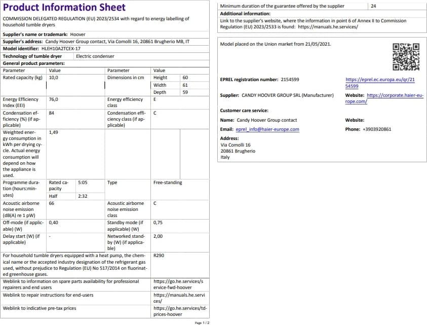Screen dimensions: 427x325
Task: Click the QR code image
Action: click(406, 57)
